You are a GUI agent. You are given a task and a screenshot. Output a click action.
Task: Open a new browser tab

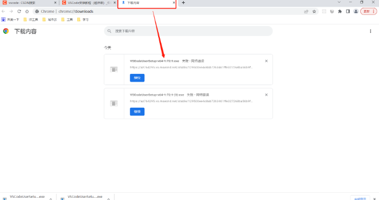click(183, 3)
